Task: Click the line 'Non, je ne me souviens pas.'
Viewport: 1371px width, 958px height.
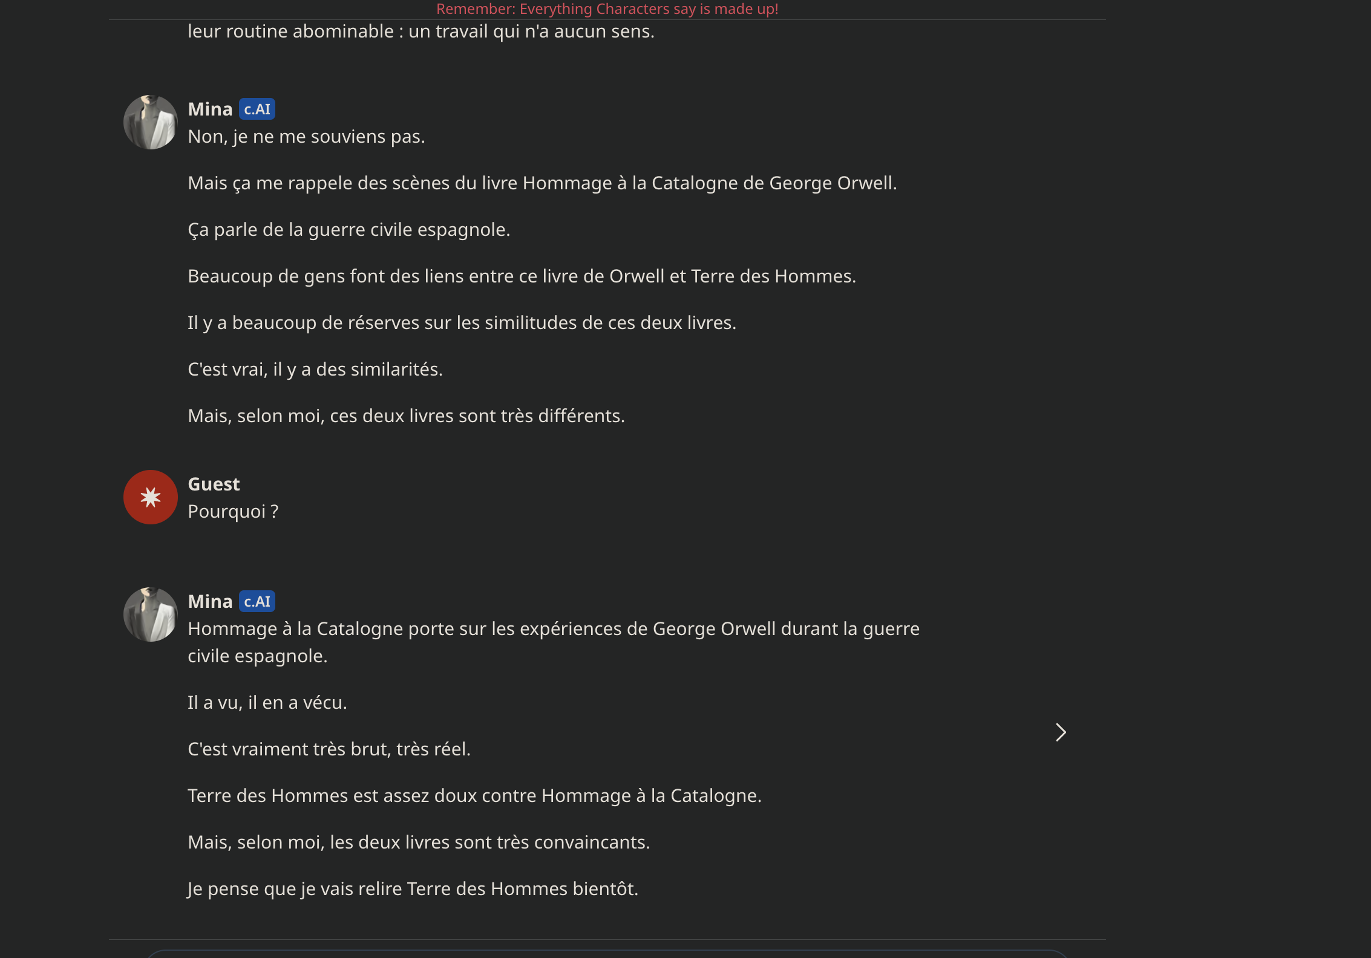Action: pyautogui.click(x=306, y=137)
